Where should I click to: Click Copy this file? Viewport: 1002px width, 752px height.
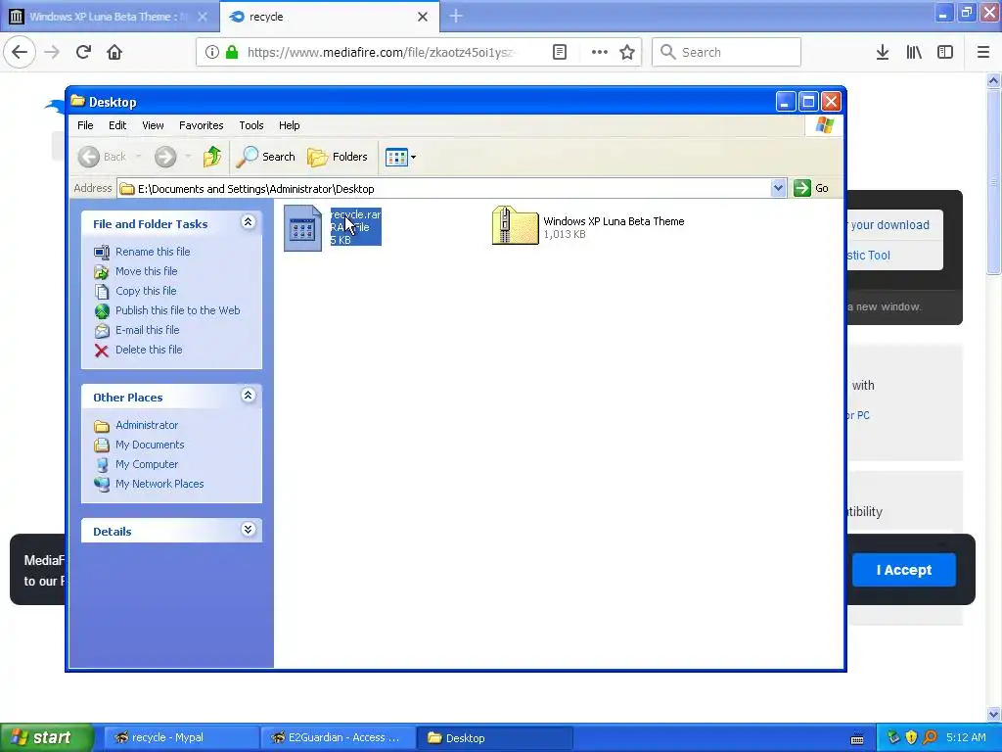point(146,291)
